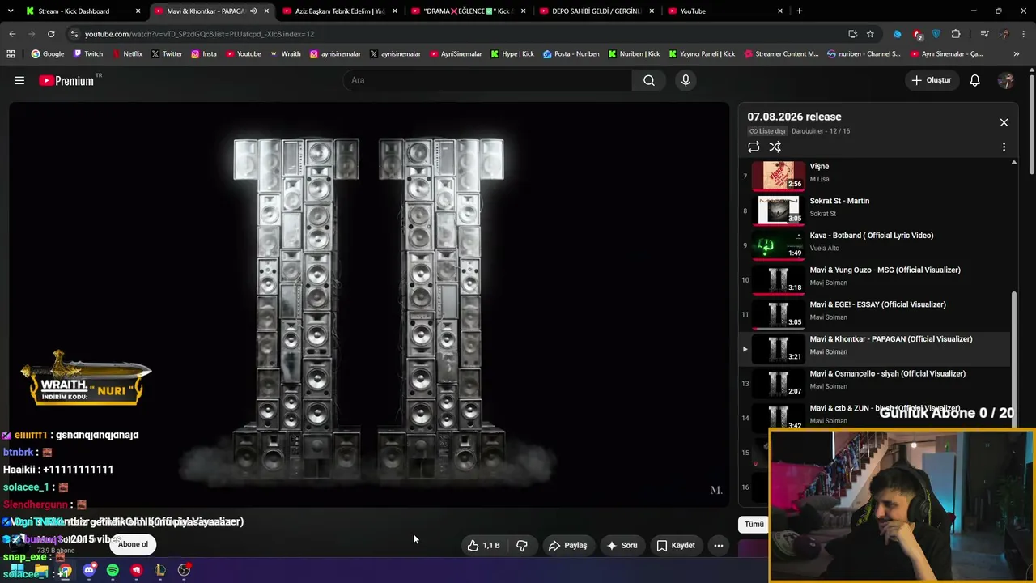Open the Yayıncı Paneli | Kick bookmark
Screen dimensions: 1036x583
point(702,54)
